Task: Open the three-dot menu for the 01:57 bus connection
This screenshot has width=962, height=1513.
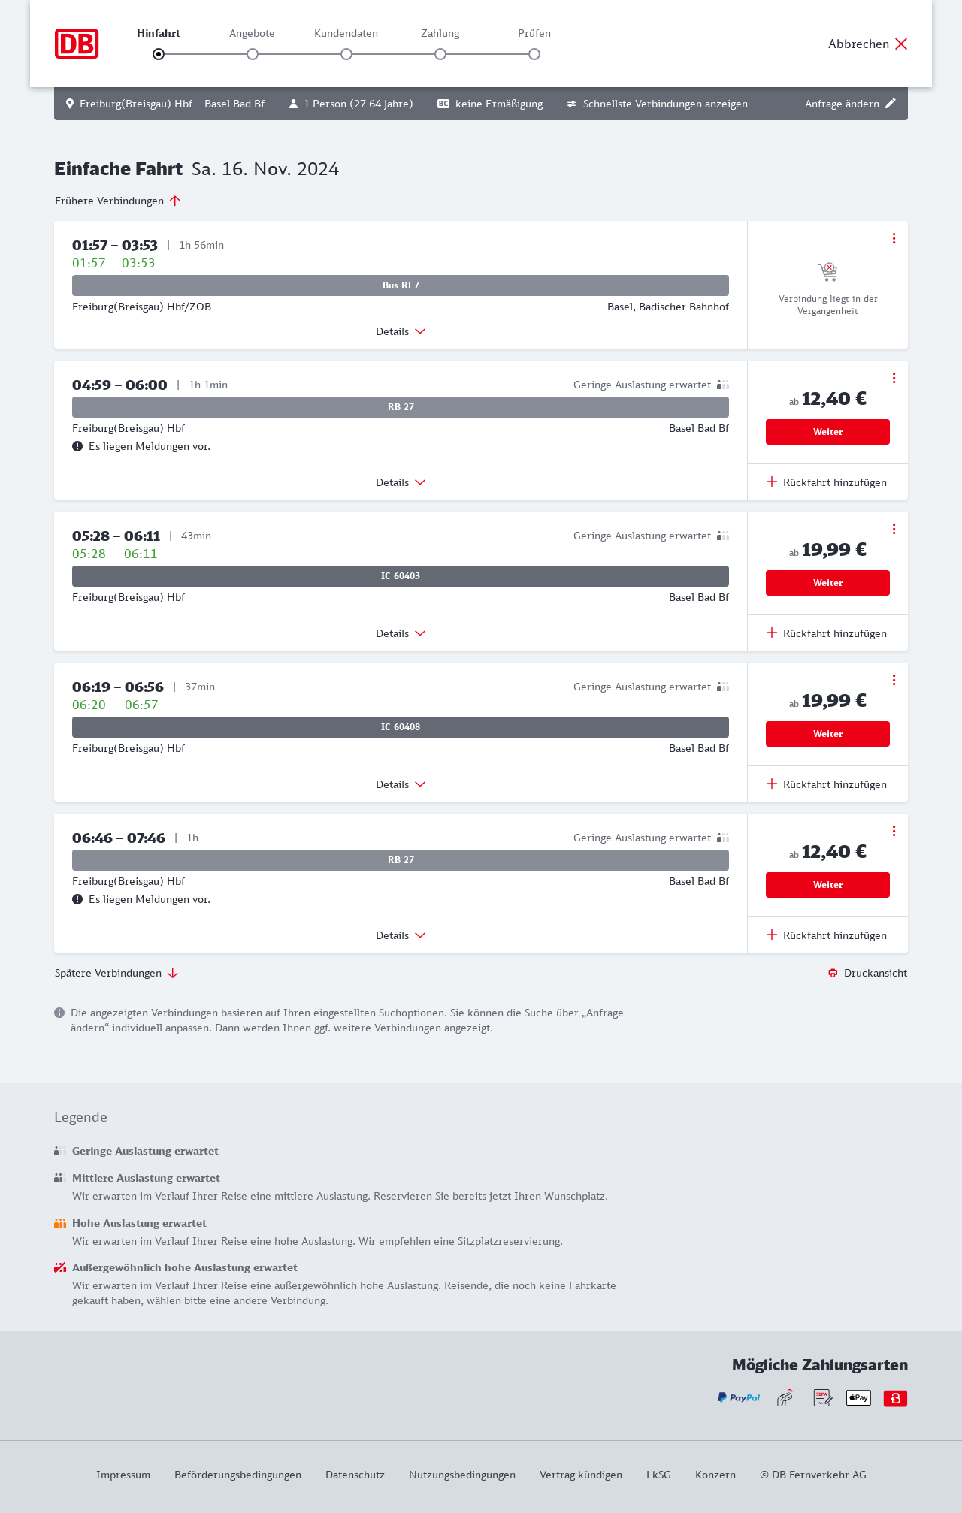Action: pos(894,238)
